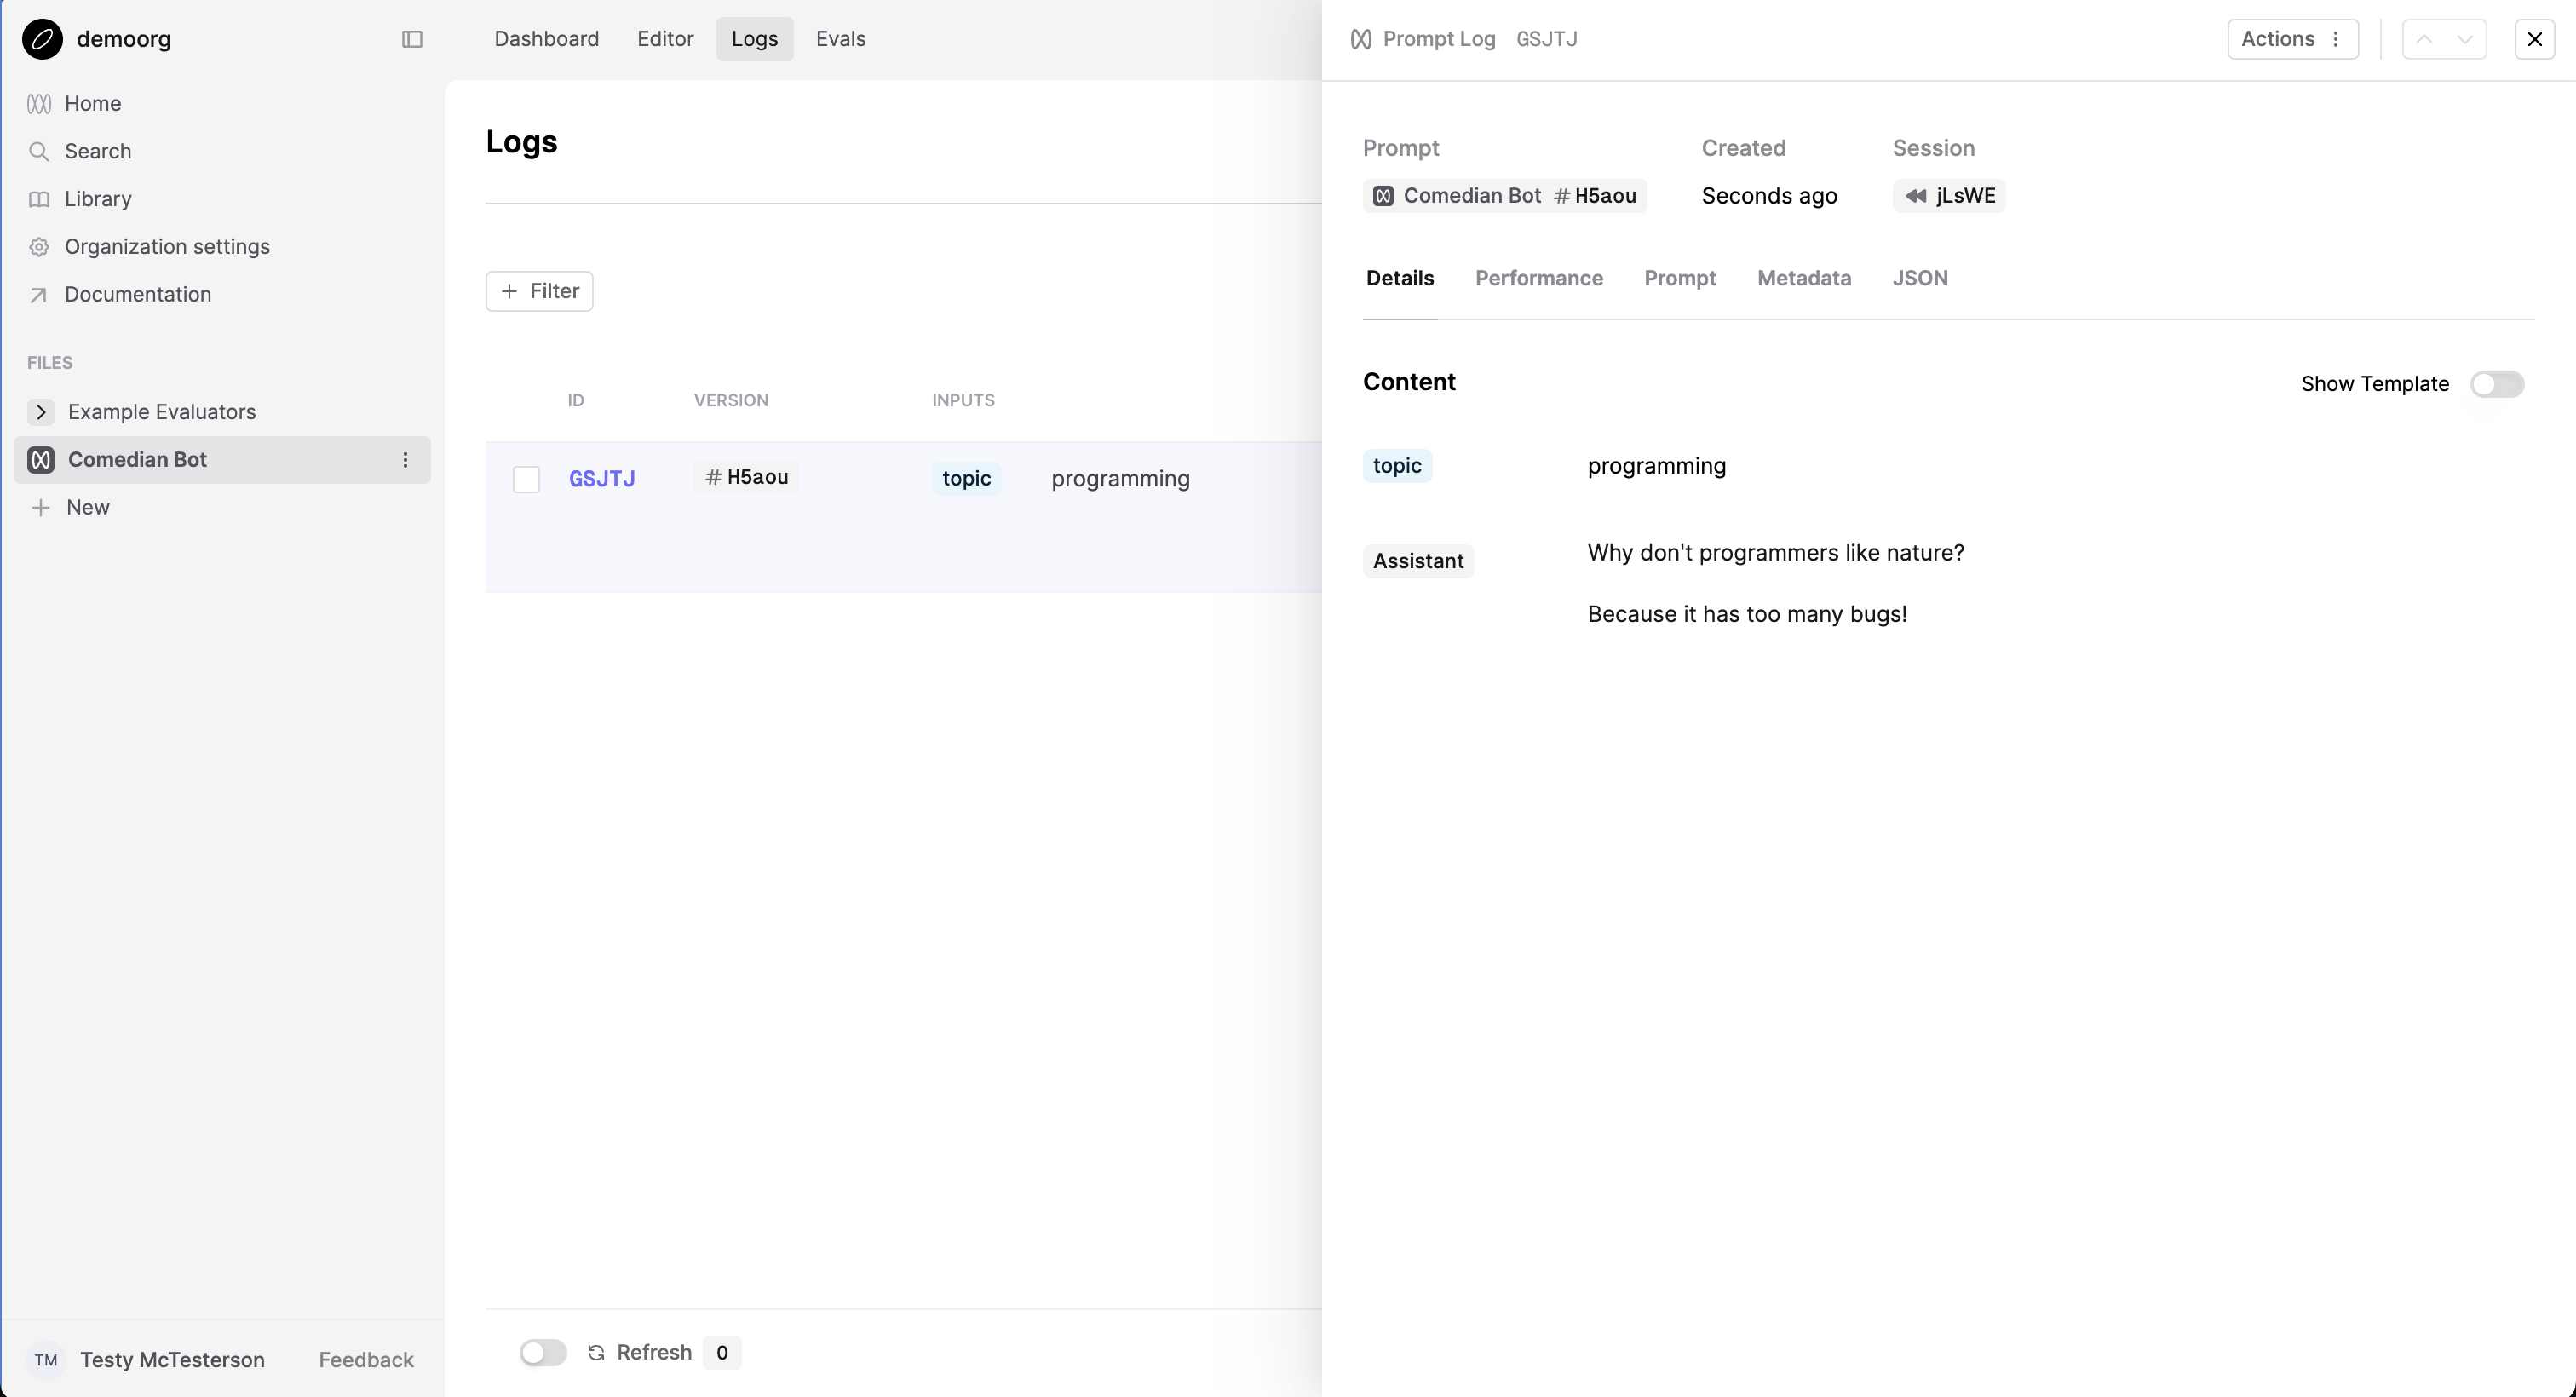Click the jLsWE session badge

1948,195
